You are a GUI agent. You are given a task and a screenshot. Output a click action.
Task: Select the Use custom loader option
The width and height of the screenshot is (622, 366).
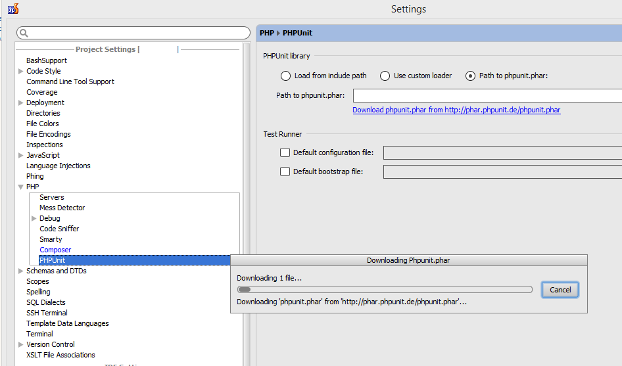(x=385, y=76)
